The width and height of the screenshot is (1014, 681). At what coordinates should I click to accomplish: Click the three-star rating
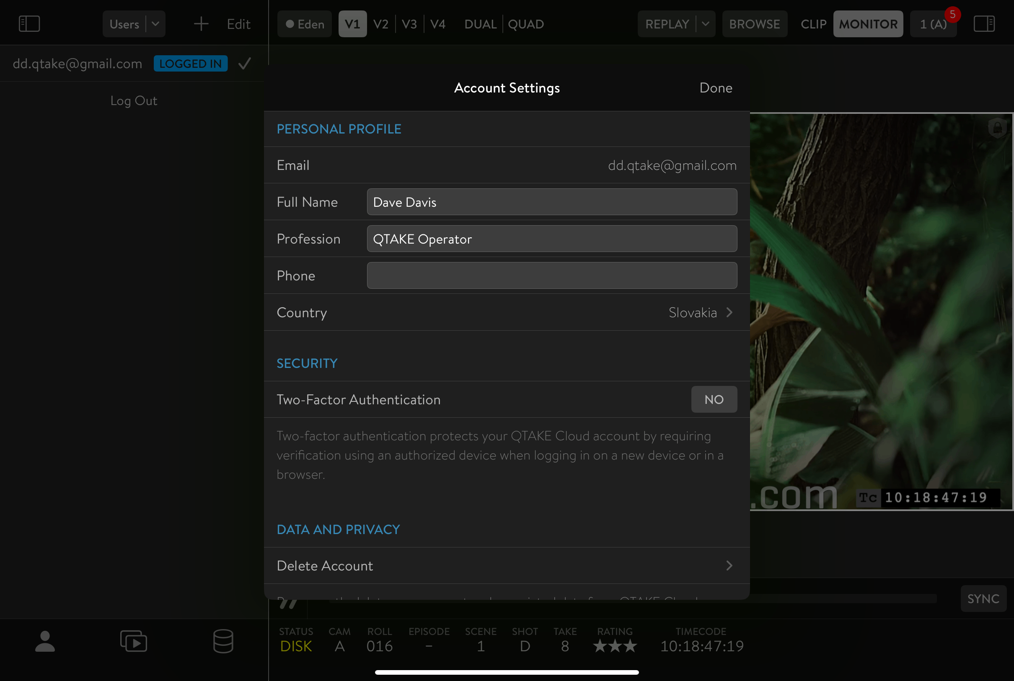(615, 646)
